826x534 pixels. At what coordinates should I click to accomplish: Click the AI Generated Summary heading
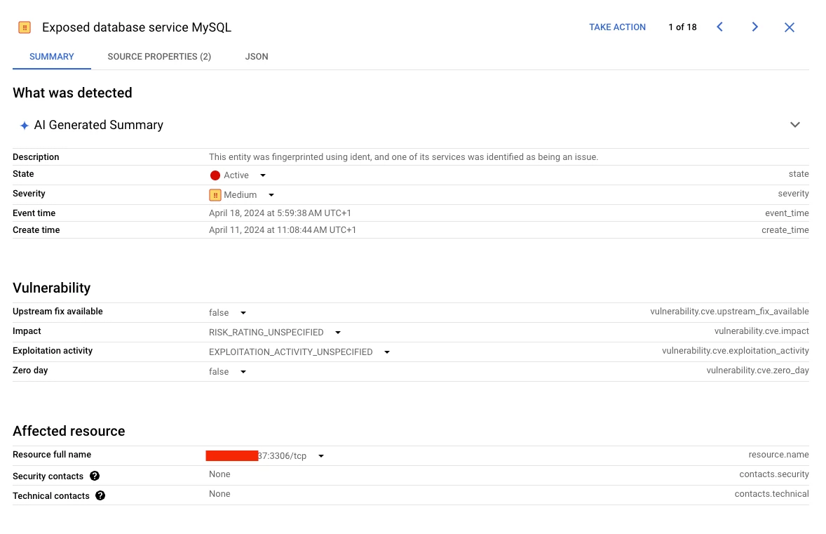click(98, 125)
